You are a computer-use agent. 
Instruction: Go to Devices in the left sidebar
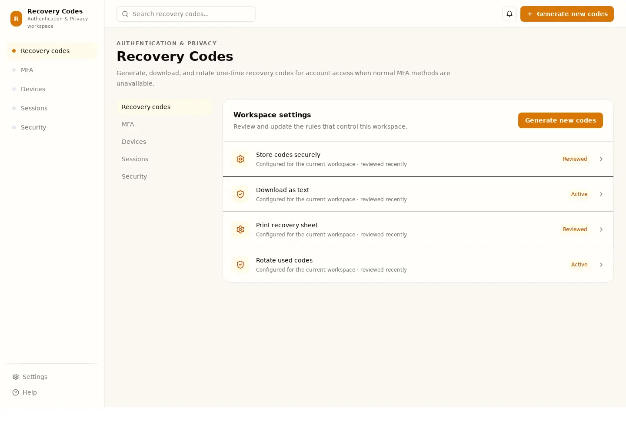[x=52, y=89]
